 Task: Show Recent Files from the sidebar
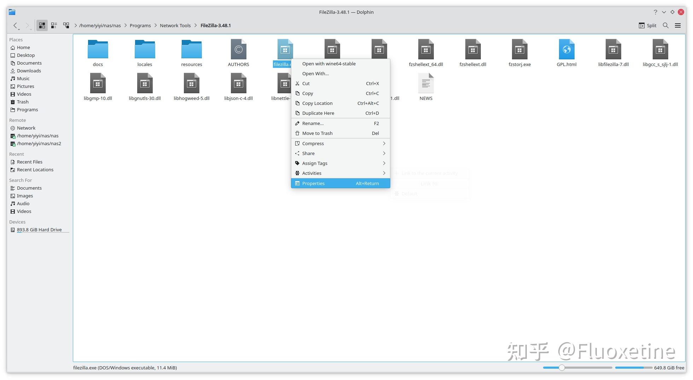29,161
